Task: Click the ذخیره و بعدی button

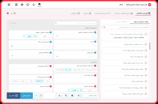Action: (27, 96)
